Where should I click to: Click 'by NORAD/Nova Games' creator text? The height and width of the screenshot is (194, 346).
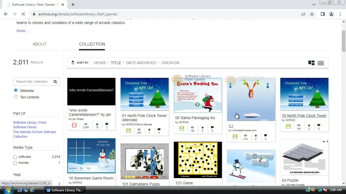(137, 124)
